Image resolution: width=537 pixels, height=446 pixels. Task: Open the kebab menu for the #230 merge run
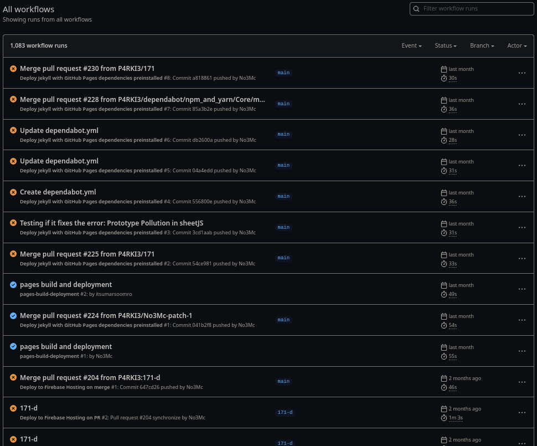(521, 73)
